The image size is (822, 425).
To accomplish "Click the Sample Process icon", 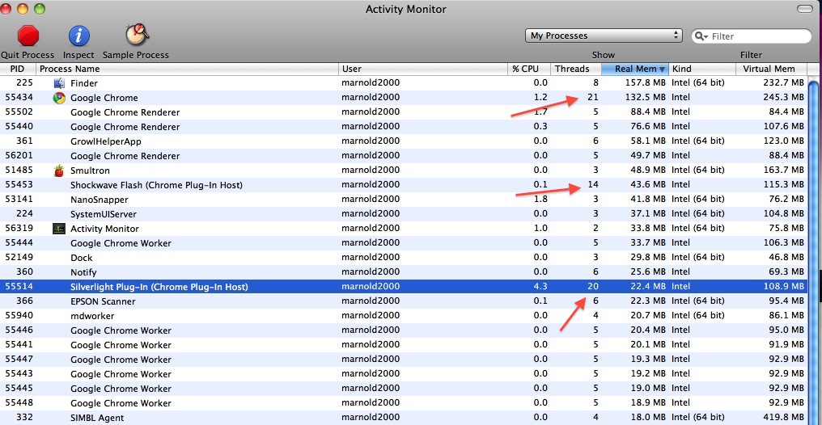I will (137, 35).
